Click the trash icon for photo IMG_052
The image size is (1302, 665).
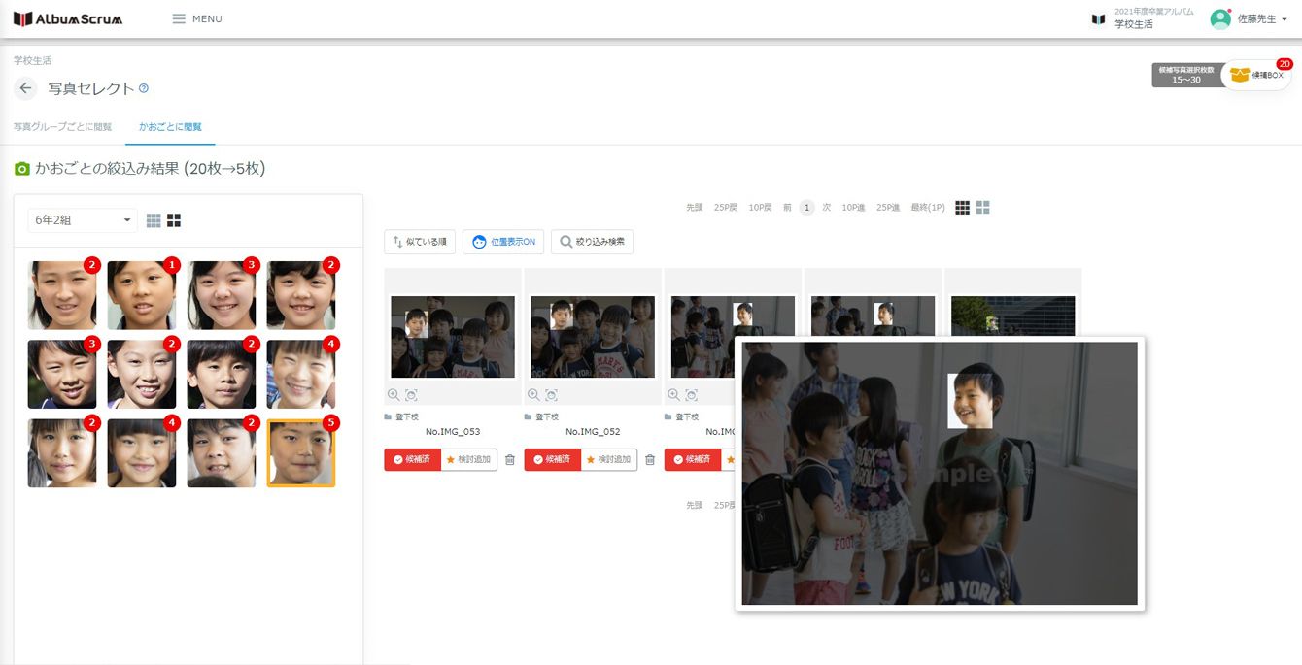pyautogui.click(x=650, y=460)
